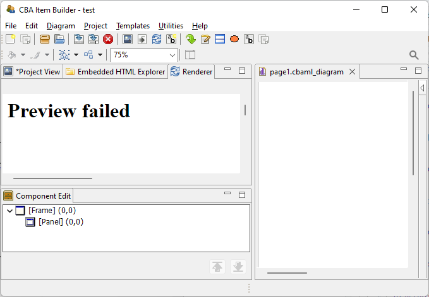The image size is (429, 297).
Task: Open the 75% zoom dropdown
Action: (x=172, y=55)
